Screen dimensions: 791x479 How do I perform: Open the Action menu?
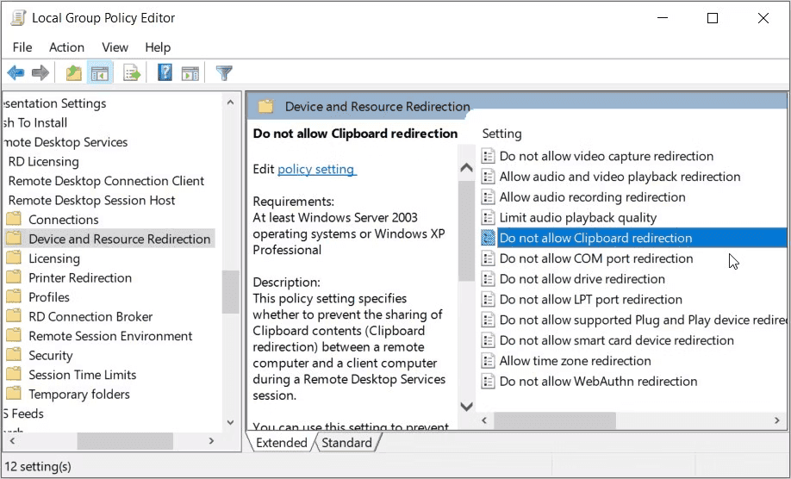66,47
